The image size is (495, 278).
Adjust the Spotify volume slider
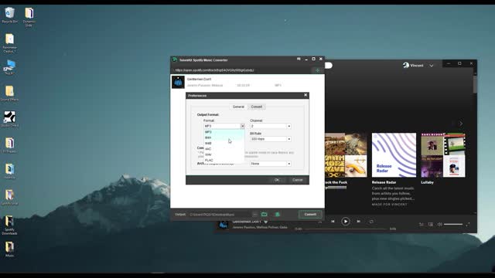(453, 224)
